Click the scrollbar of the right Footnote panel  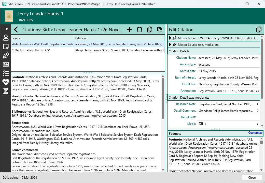261,142
